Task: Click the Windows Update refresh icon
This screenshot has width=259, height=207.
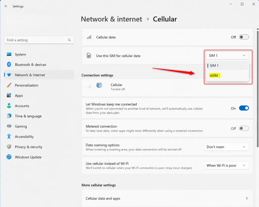Action: tap(9, 157)
